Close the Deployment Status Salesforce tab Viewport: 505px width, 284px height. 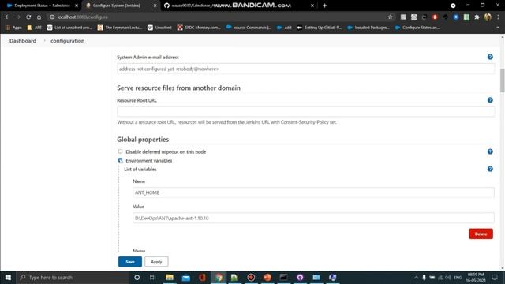coord(77,6)
